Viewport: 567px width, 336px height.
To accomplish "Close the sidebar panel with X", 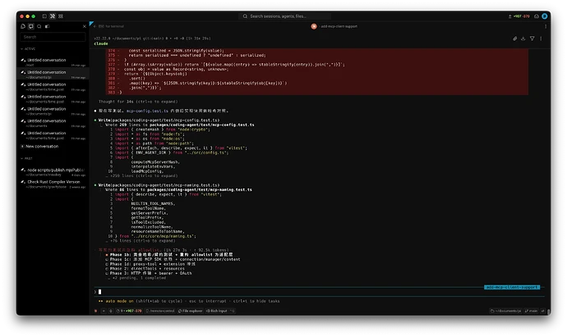I will (x=85, y=26).
